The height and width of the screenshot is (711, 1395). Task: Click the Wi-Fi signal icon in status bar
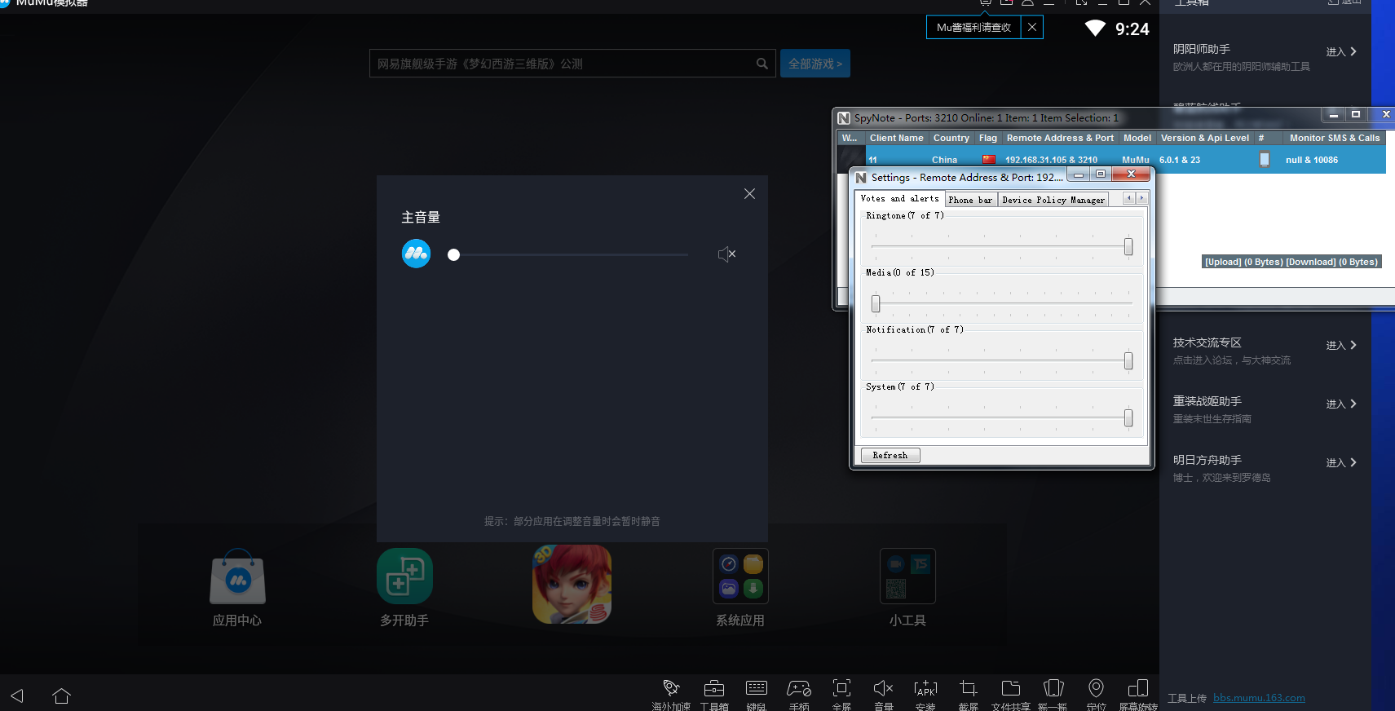click(1095, 29)
